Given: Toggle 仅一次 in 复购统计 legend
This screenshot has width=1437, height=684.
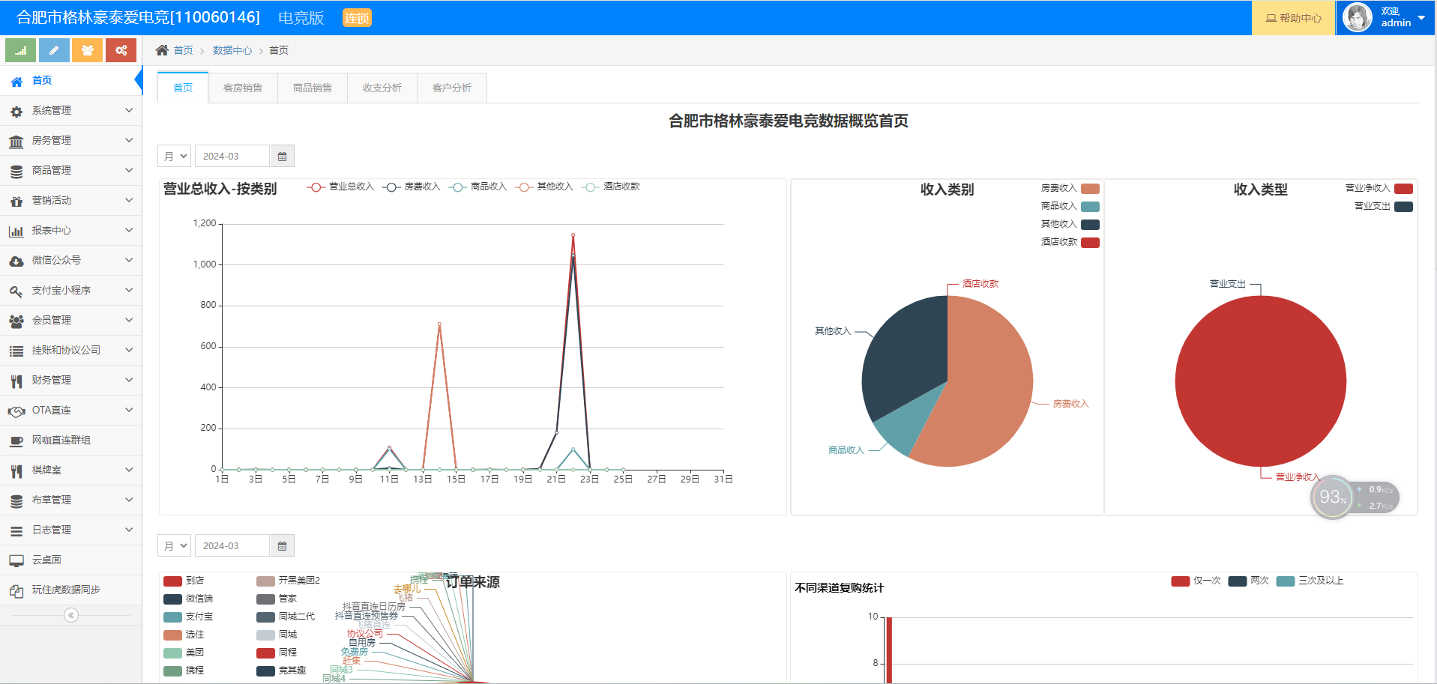Looking at the screenshot, I should click(x=1196, y=581).
